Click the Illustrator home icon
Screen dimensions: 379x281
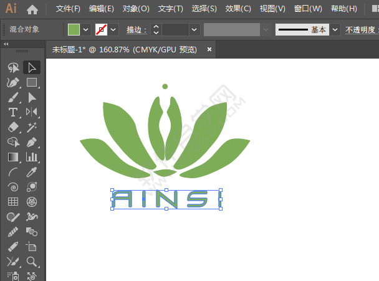pos(32,9)
